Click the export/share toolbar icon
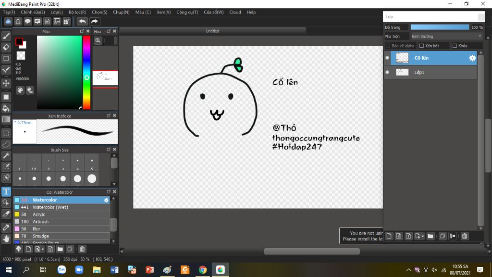492x277 pixels. tap(18, 21)
